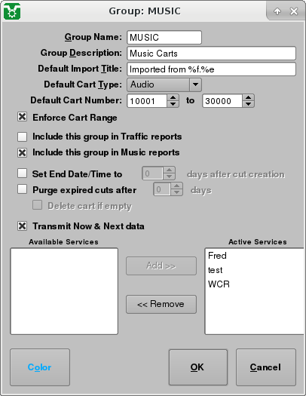This screenshot has height=396, width=306.
Task: Toggle Set End Date/Time to checkbox
Action: point(22,173)
